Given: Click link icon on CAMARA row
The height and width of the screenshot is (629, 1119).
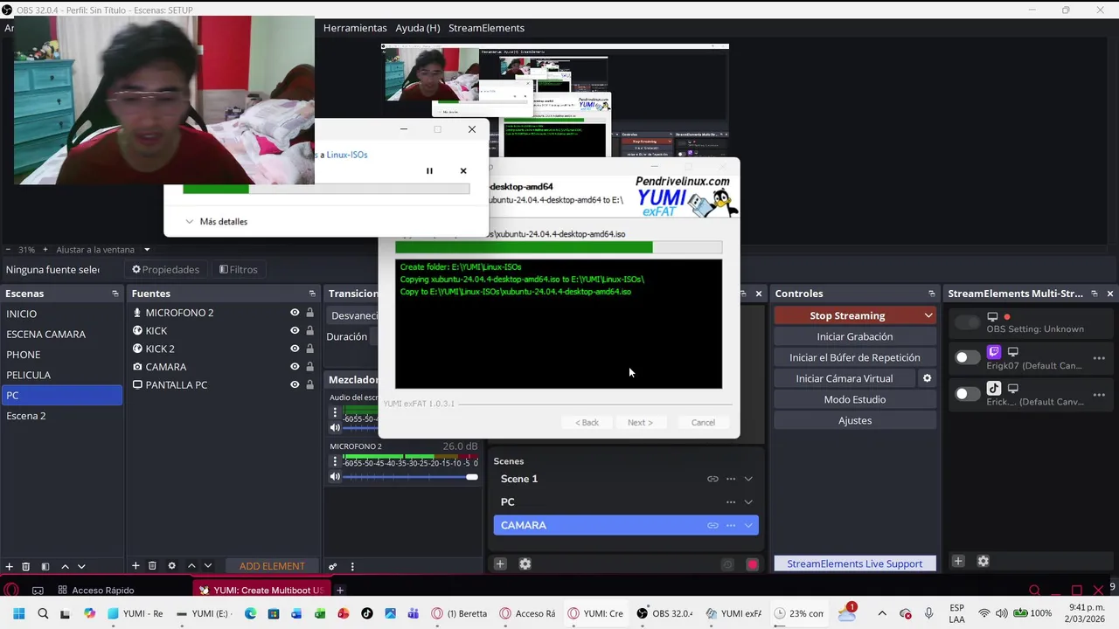Looking at the screenshot, I should [712, 525].
